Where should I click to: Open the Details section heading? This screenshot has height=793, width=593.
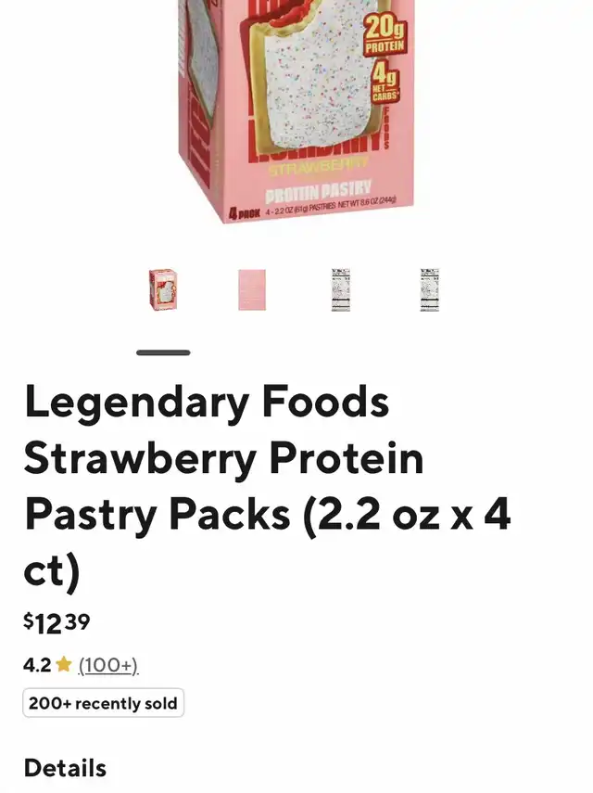tap(65, 768)
